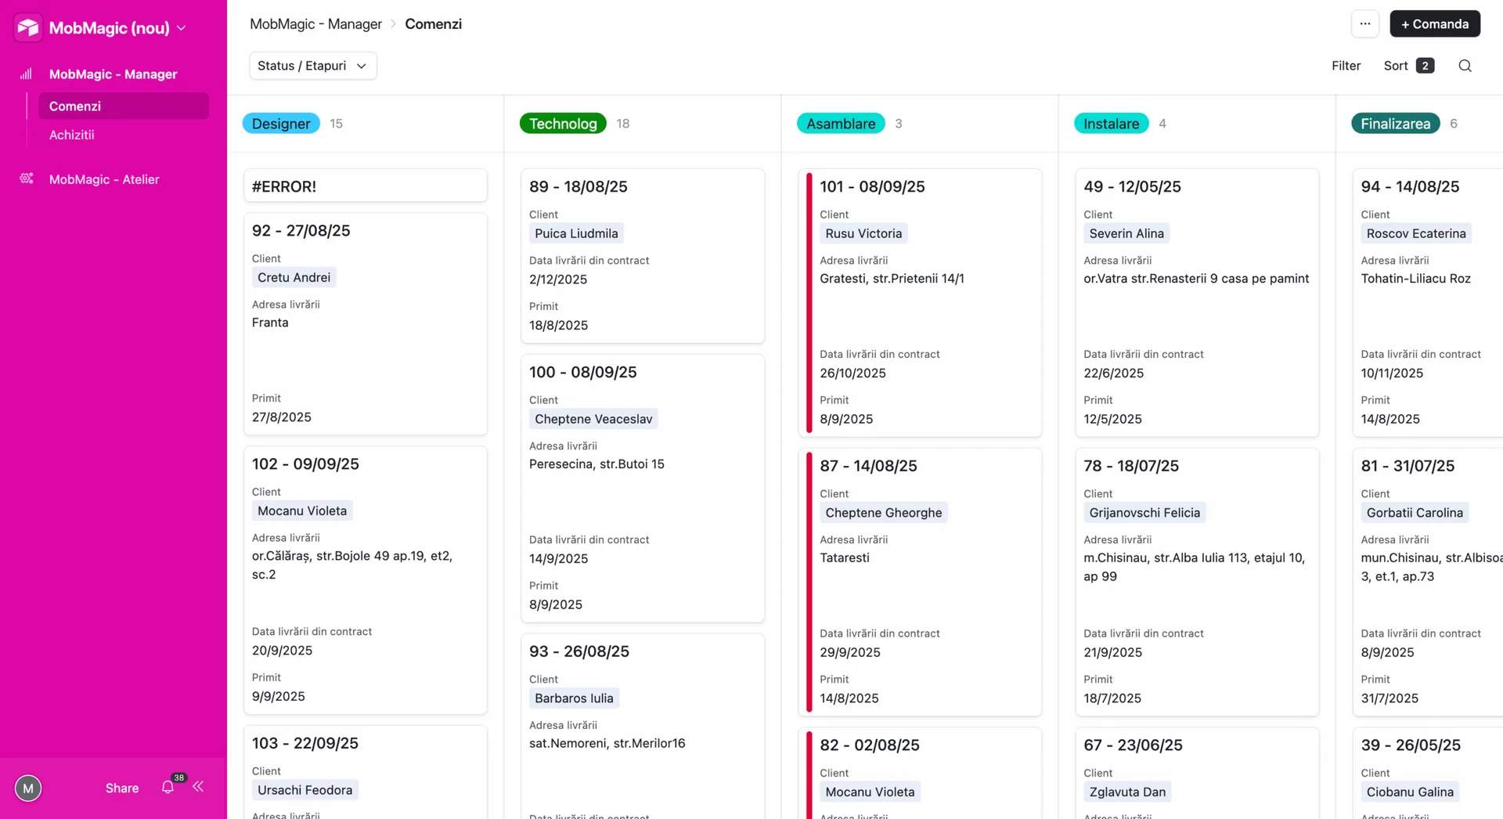
Task: Click client chip Zglavuta Dan
Action: pos(1127,792)
